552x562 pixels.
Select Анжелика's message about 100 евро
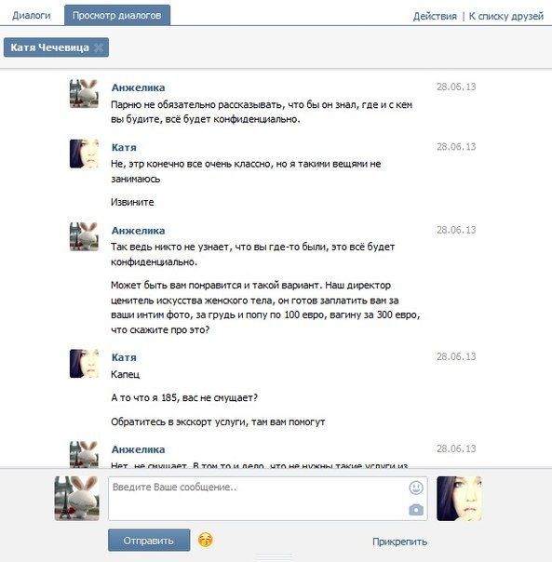tap(265, 308)
